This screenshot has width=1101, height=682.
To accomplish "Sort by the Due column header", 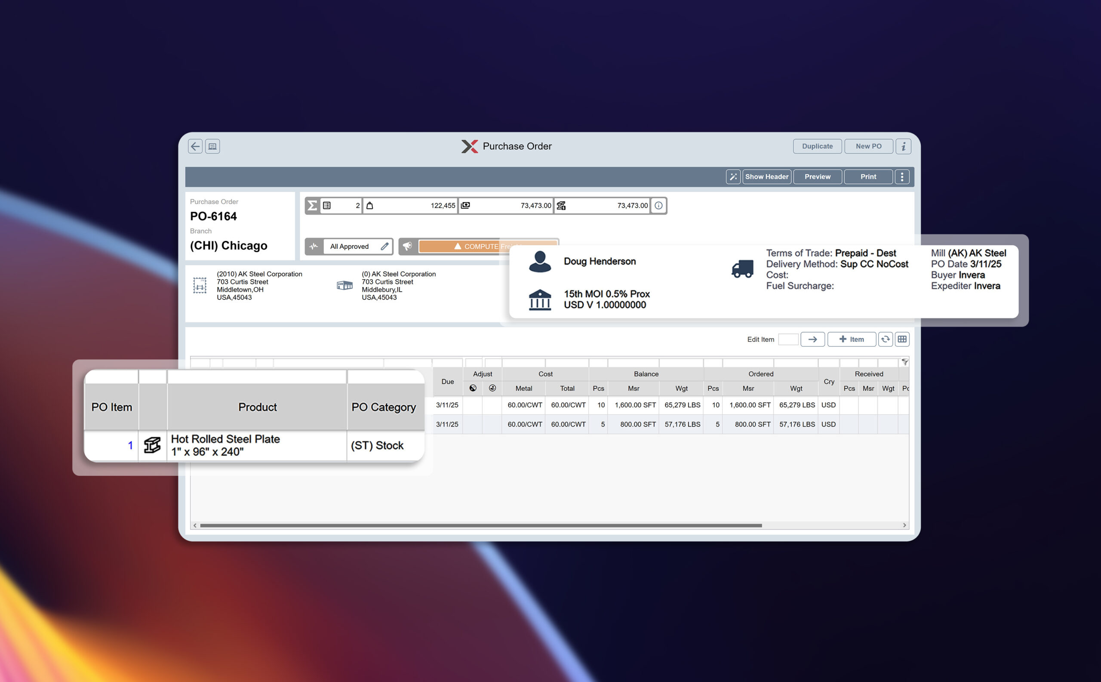I will [x=447, y=382].
